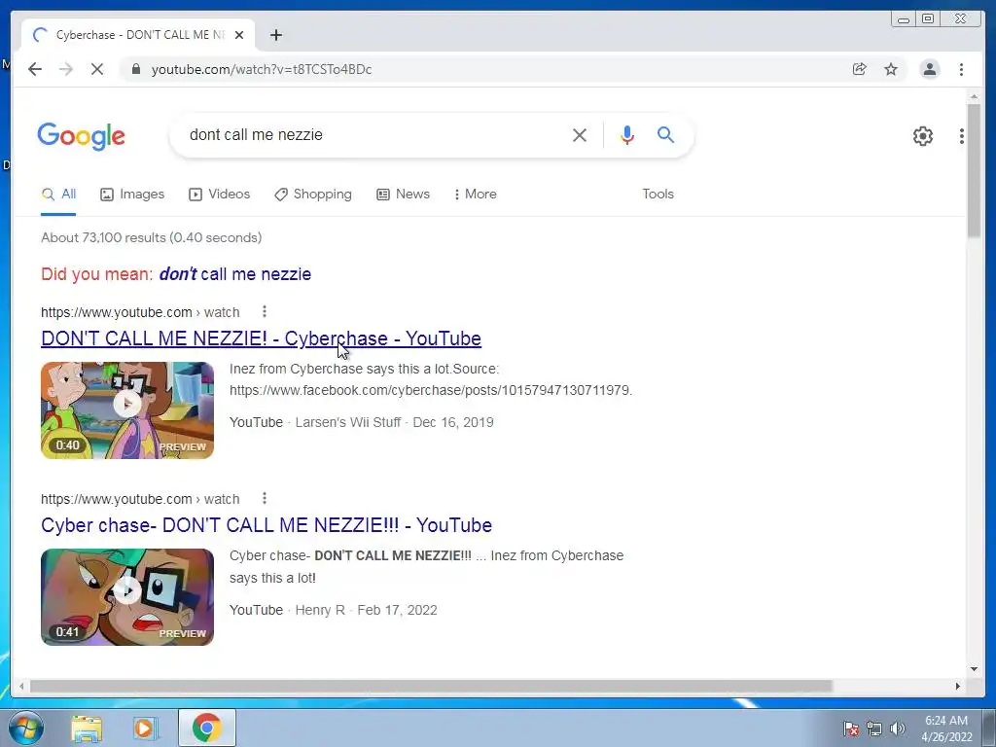Viewport: 996px width, 747px height.
Task: Go to the Google homepage via logo
Action: [82, 136]
